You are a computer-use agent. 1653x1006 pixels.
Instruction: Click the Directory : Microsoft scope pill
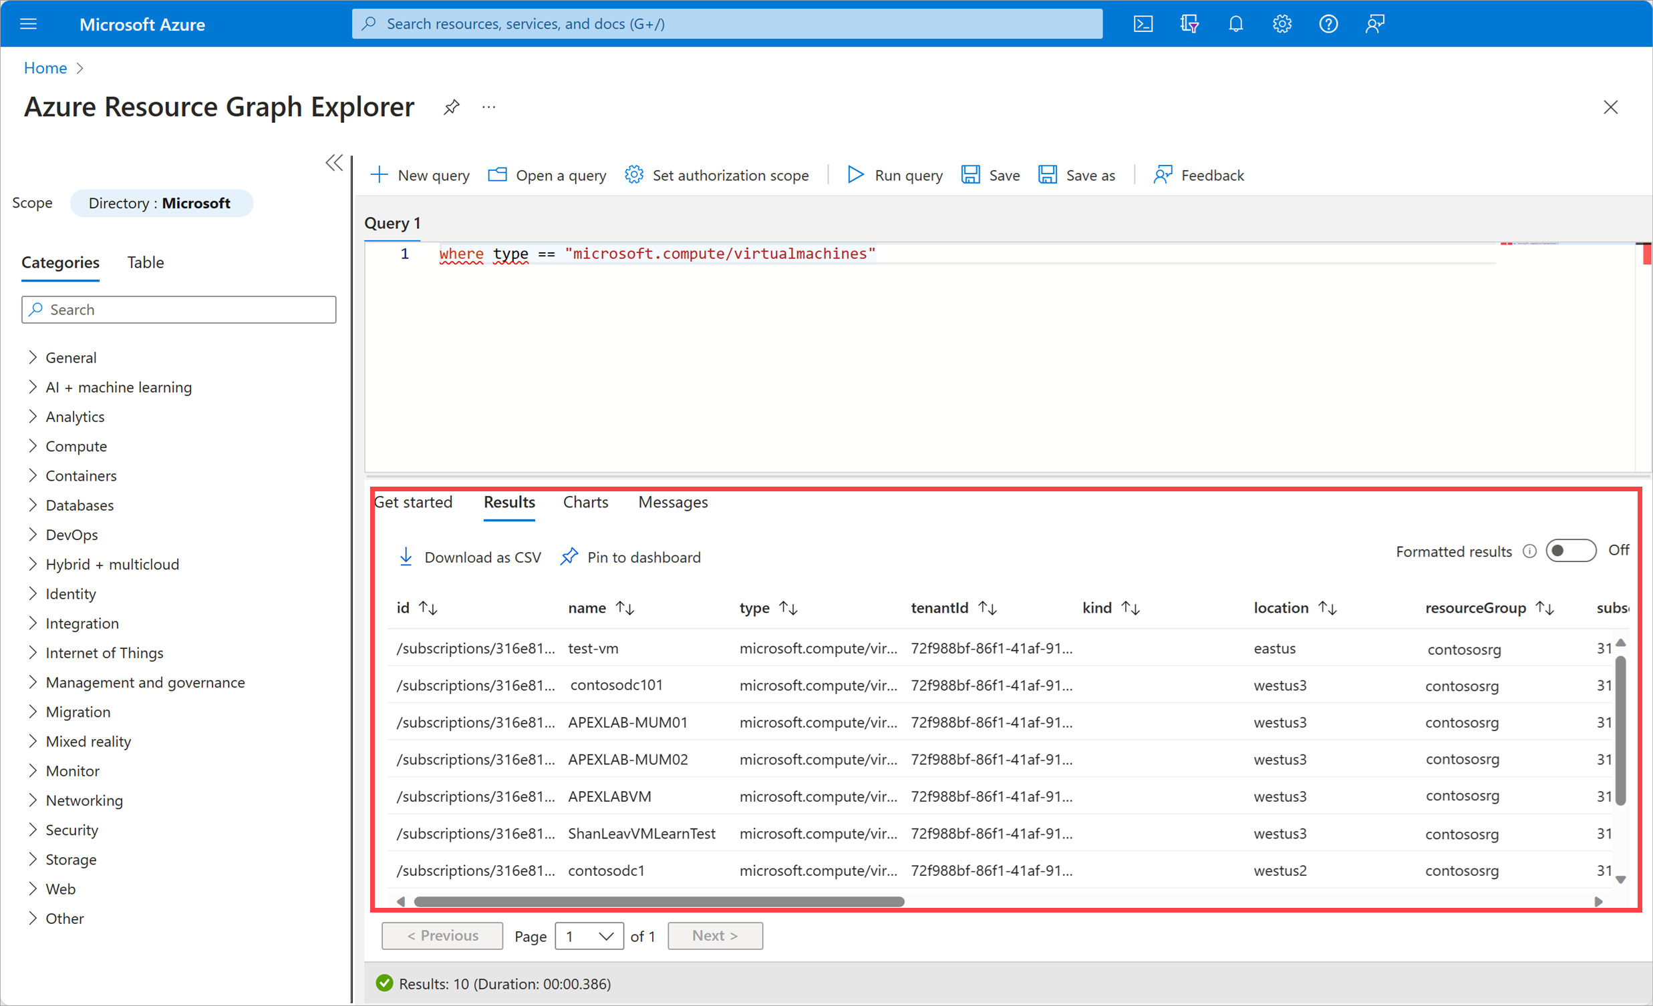point(161,203)
